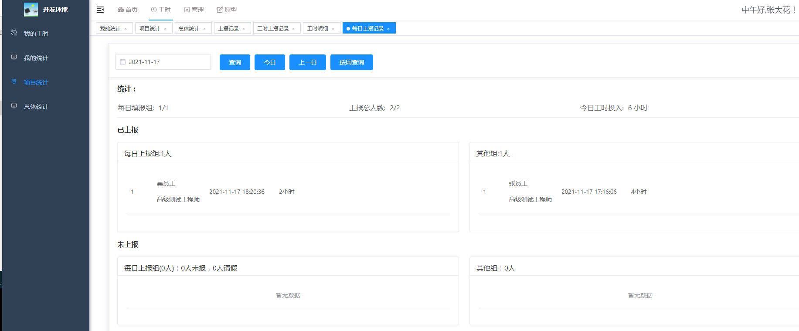Click the 今日 button
This screenshot has width=799, height=331.
tap(269, 62)
